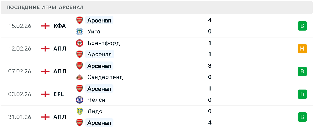The image size is (313, 127).
Task: Click the Brentford club crest icon
Action: (x=80, y=43)
